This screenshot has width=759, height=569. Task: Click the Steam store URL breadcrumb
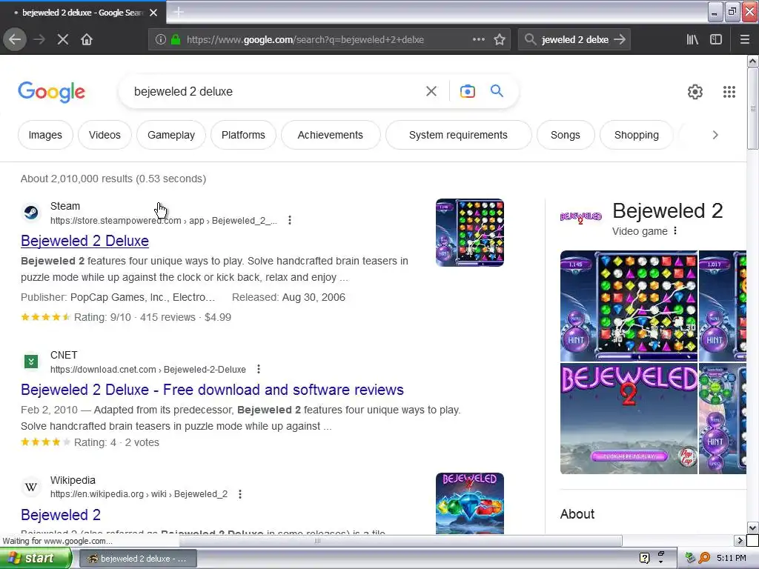tap(164, 221)
